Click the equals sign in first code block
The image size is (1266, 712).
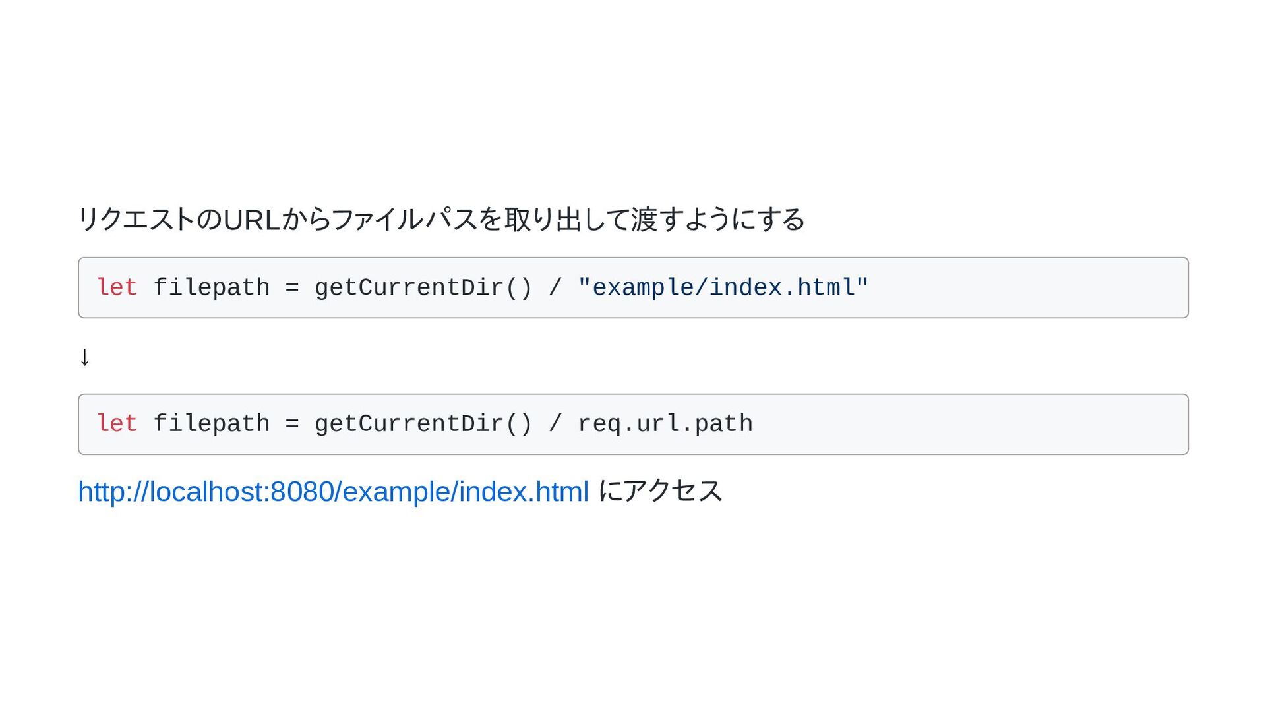(292, 288)
